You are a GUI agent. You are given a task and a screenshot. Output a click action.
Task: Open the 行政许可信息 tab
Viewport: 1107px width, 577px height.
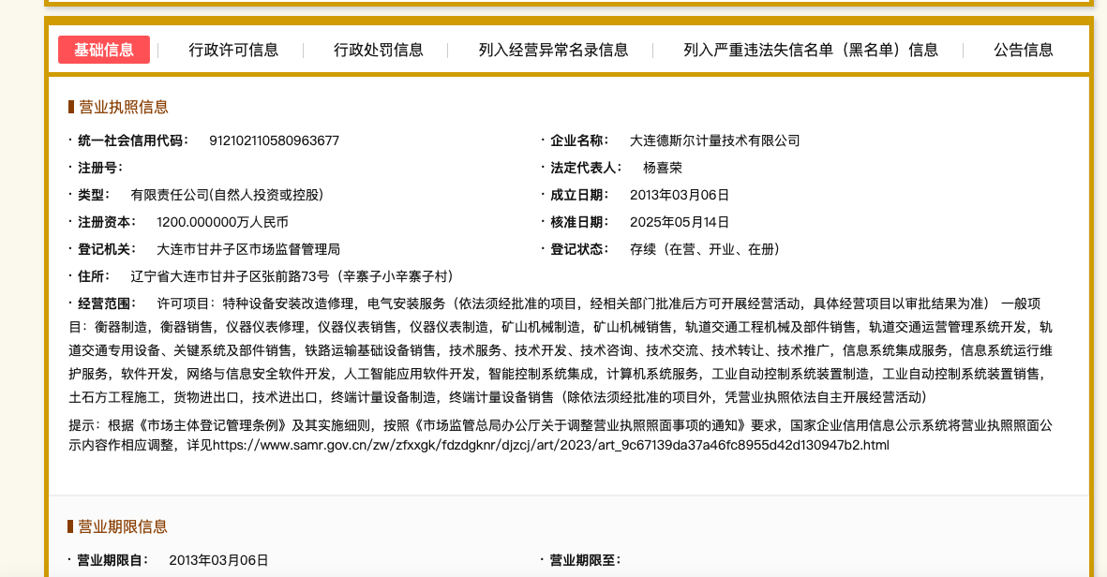tap(233, 50)
